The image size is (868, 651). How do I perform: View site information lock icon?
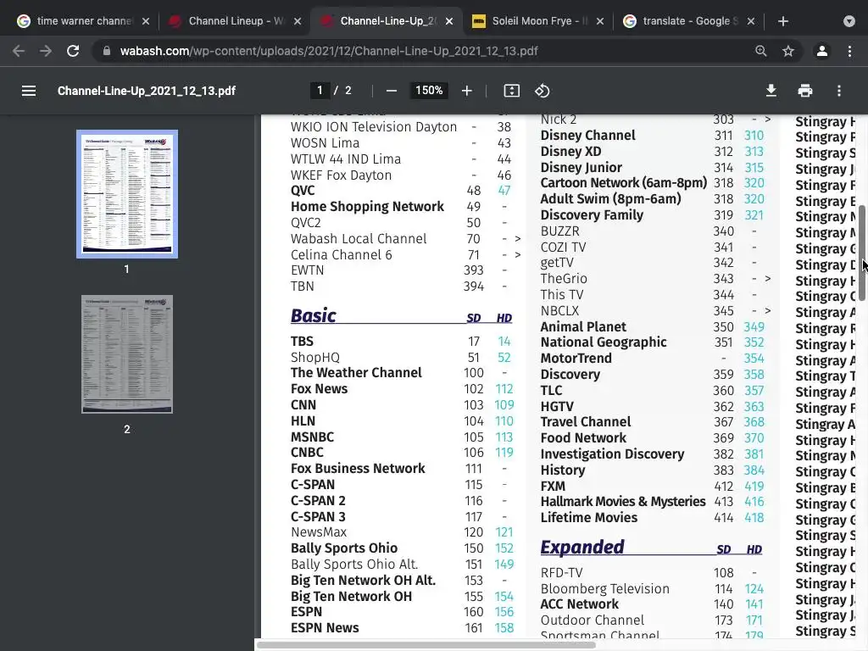107,51
